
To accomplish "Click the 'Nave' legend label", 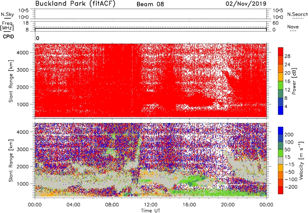I will (293, 27).
